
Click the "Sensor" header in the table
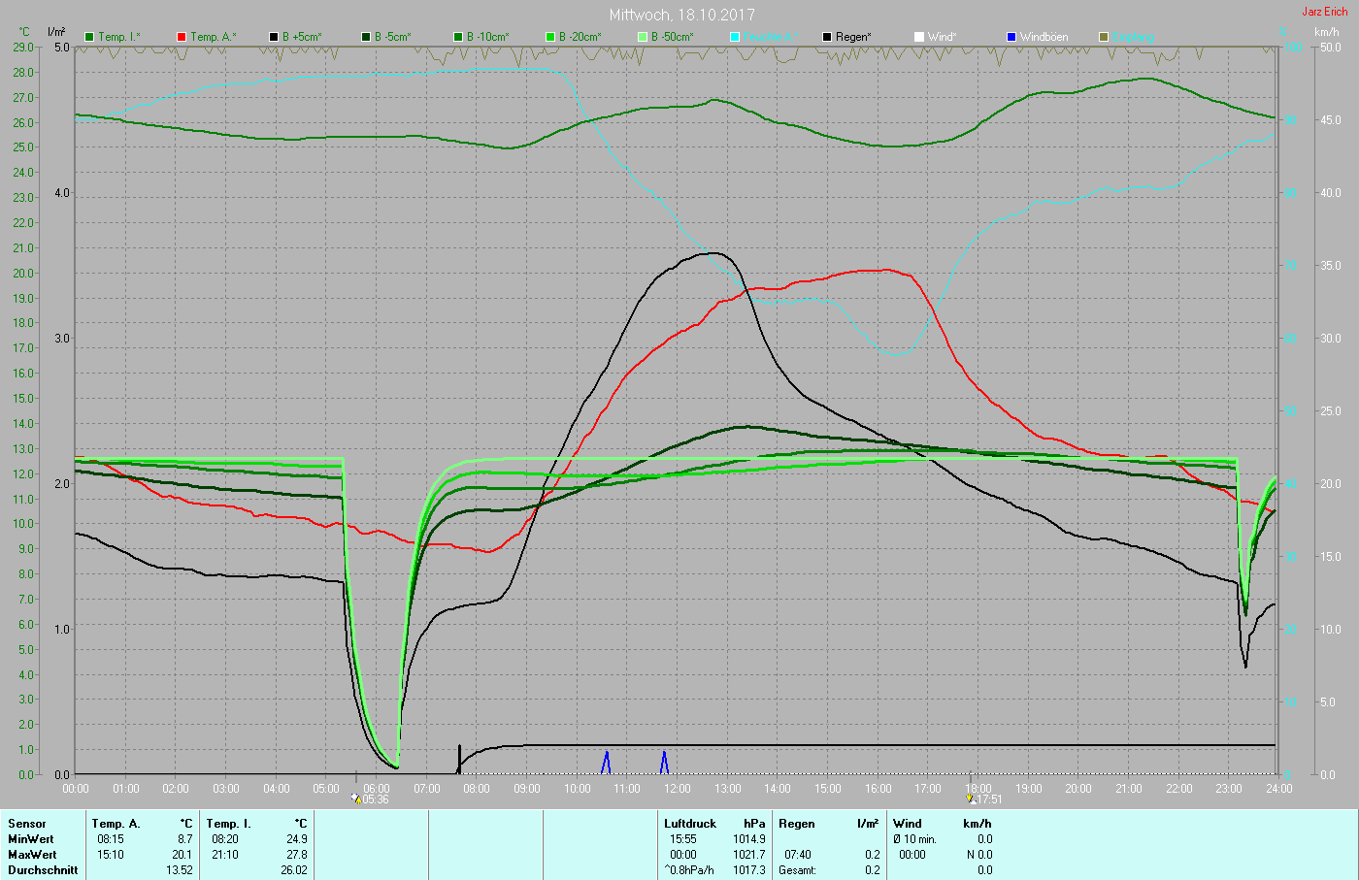click(27, 824)
